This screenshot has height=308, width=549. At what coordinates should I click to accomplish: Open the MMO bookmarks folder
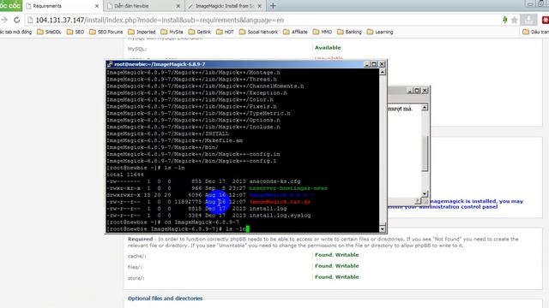(x=323, y=32)
